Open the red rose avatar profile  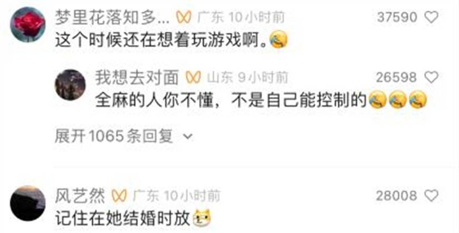[x=27, y=25]
